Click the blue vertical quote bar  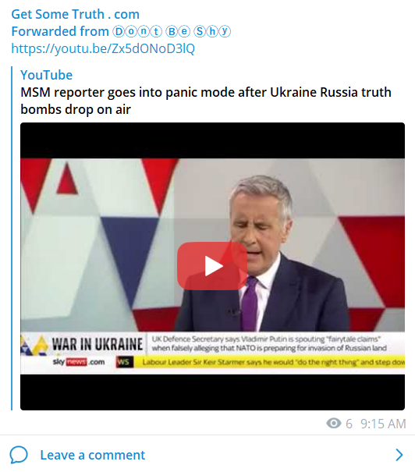coord(12,238)
